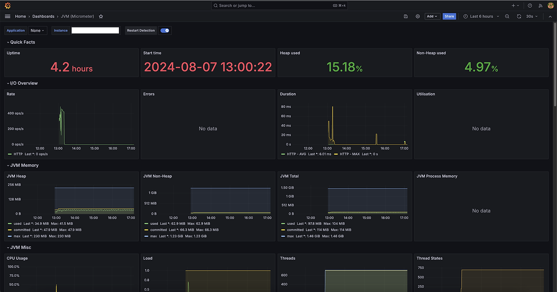Open the Duration panel title

point(288,94)
